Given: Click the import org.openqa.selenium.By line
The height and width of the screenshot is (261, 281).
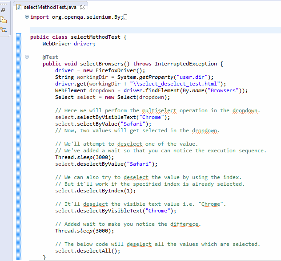Looking at the screenshot, I should click(x=77, y=17).
